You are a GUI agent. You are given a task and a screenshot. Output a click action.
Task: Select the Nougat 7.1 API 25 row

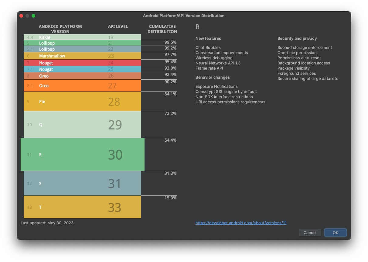(x=82, y=69)
